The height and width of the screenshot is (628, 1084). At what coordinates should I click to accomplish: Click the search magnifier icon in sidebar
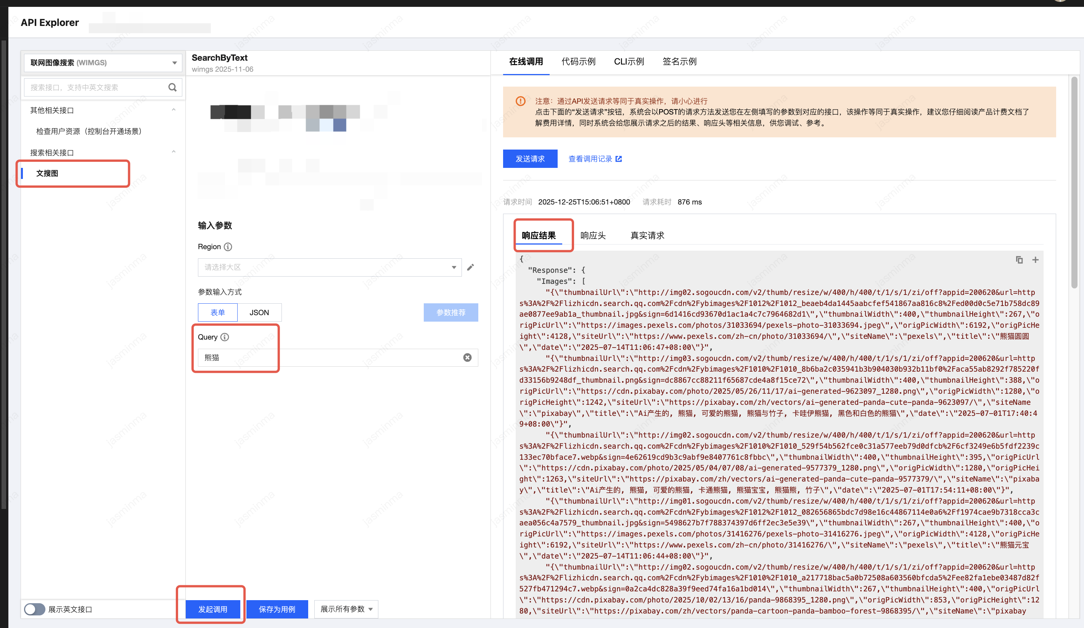pos(172,87)
